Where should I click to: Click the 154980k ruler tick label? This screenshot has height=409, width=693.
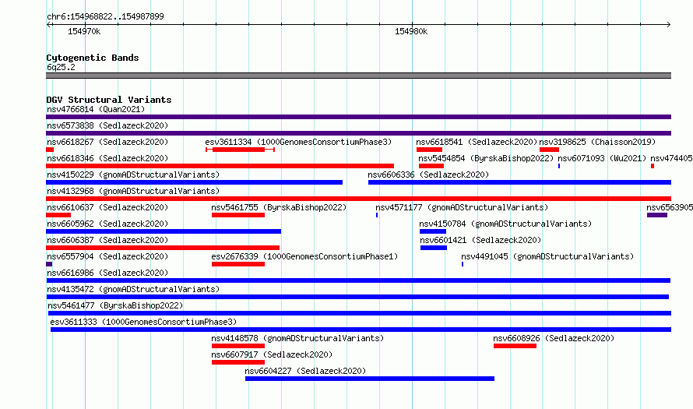coord(411,31)
